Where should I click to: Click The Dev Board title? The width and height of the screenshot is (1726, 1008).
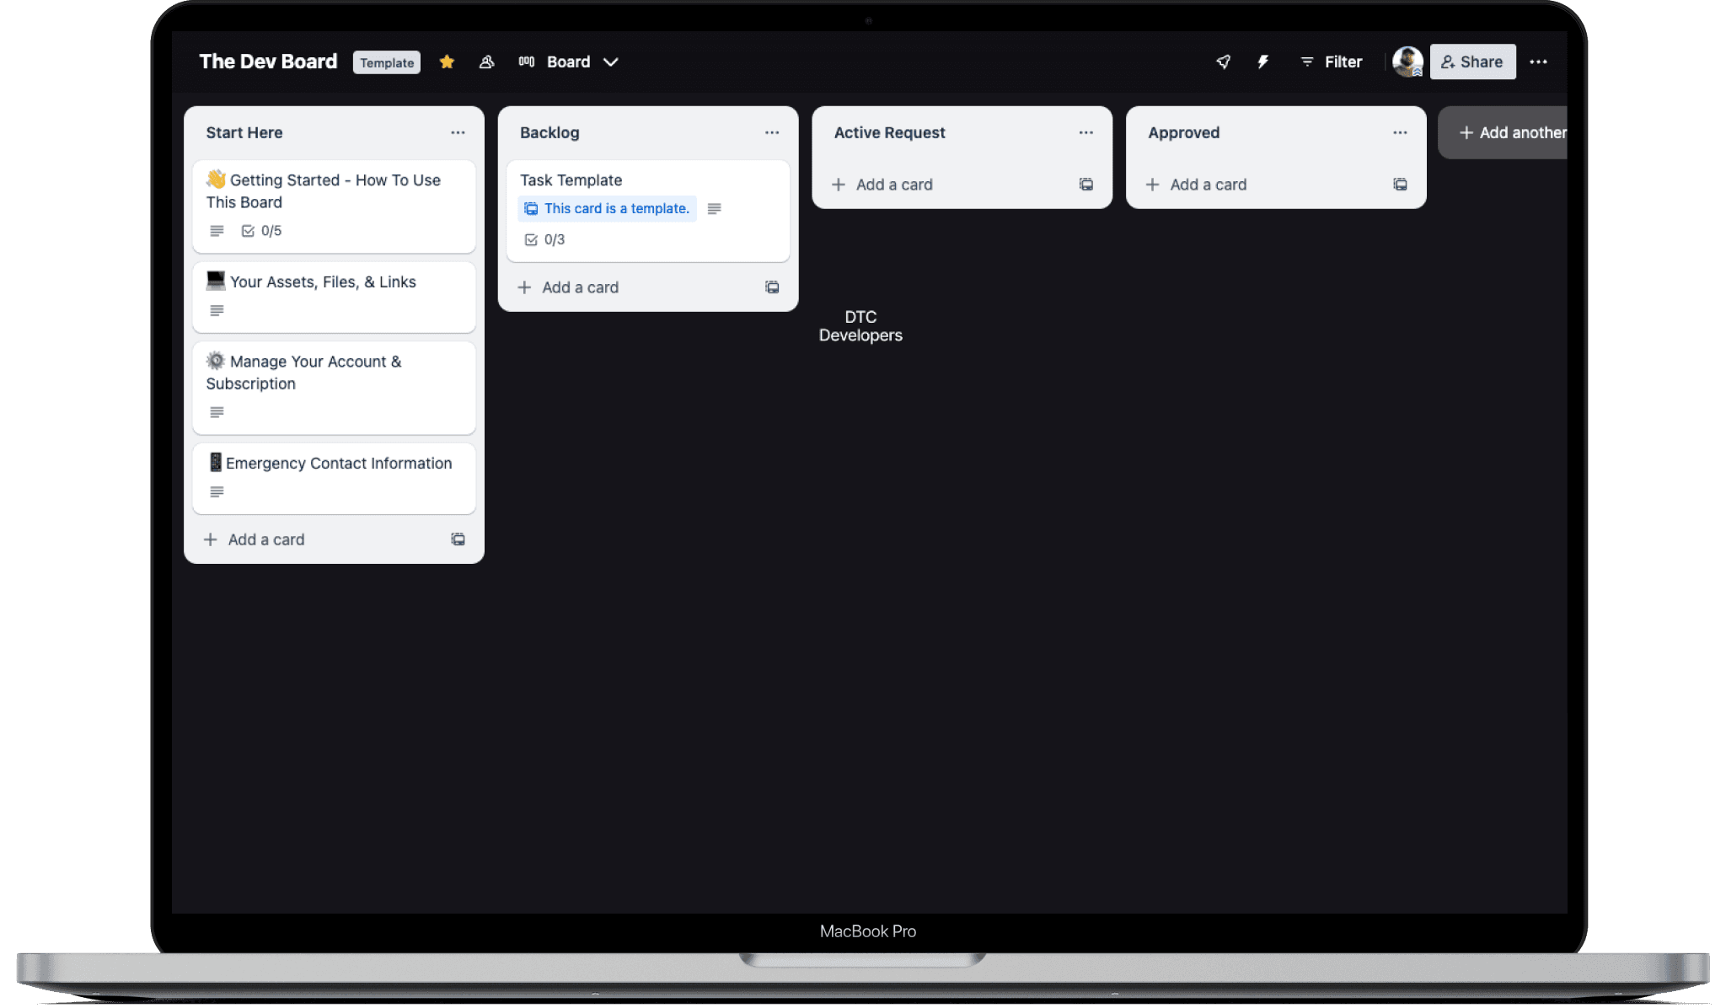click(x=268, y=62)
